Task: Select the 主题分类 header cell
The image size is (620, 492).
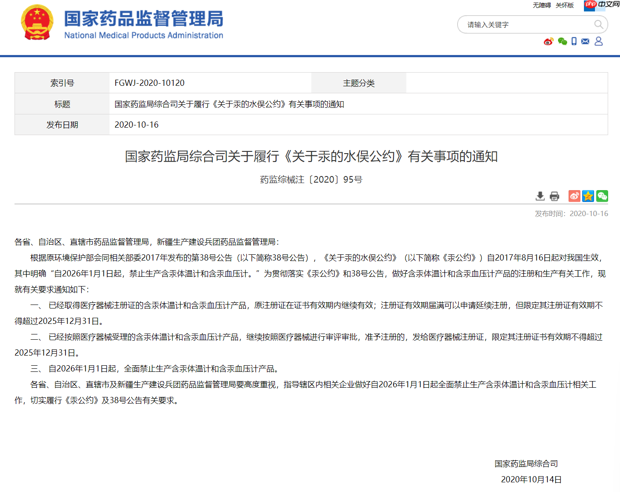Action: tap(358, 83)
